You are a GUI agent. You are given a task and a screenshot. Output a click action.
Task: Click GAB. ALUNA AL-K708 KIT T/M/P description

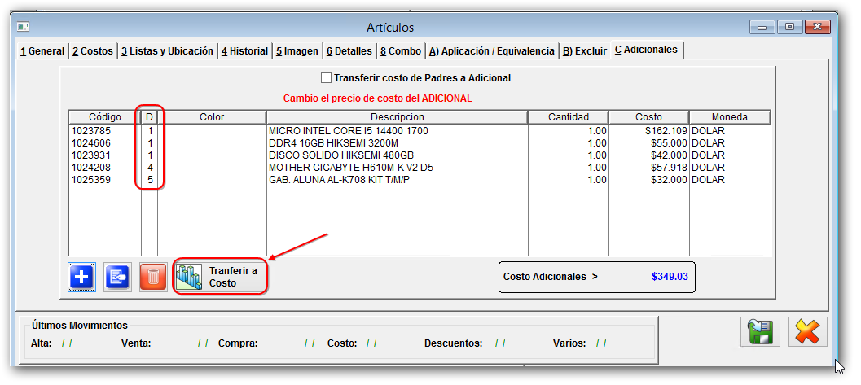coord(340,179)
